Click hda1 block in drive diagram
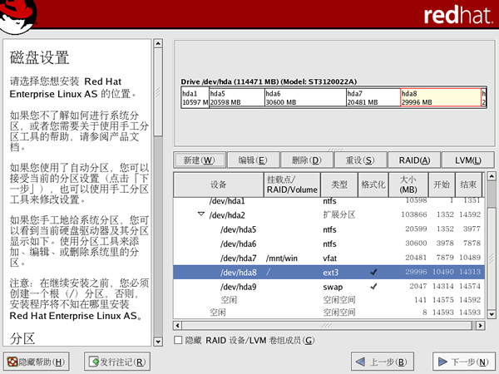 (x=195, y=98)
